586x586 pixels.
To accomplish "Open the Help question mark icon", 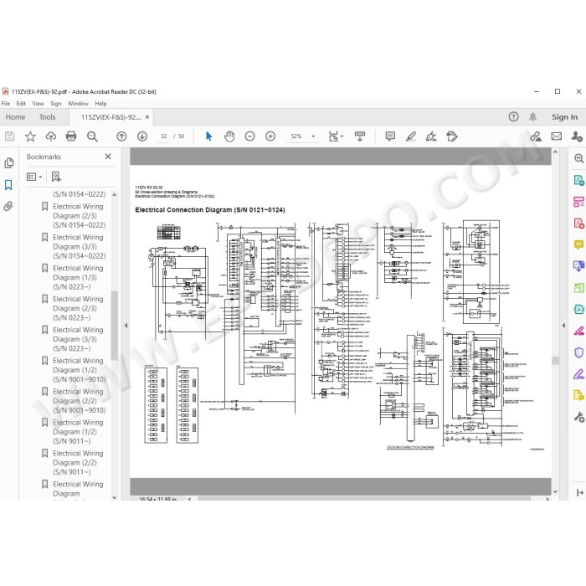I will coord(513,117).
